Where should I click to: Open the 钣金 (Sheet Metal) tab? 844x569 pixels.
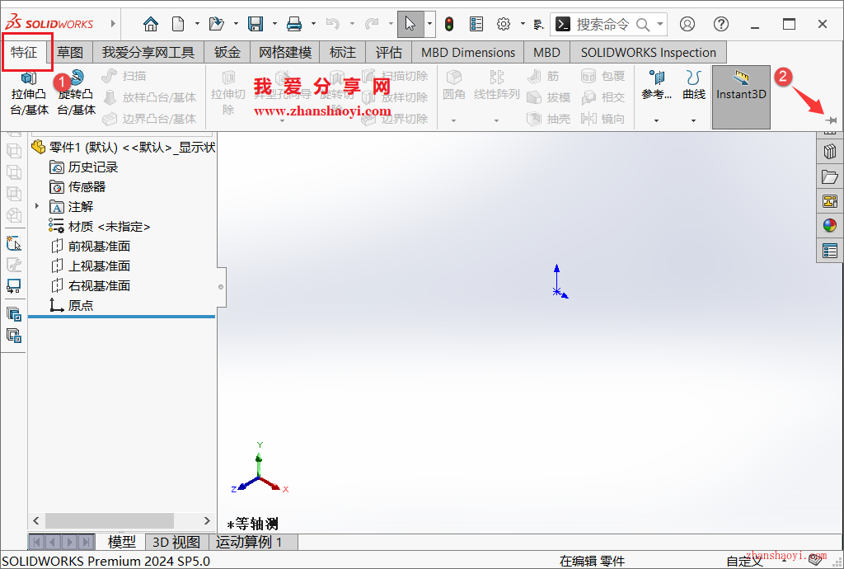[x=227, y=52]
